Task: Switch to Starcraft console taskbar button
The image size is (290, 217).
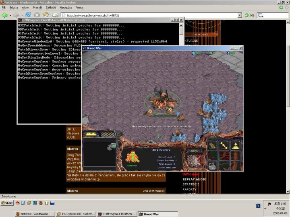Action: click(x=117, y=214)
